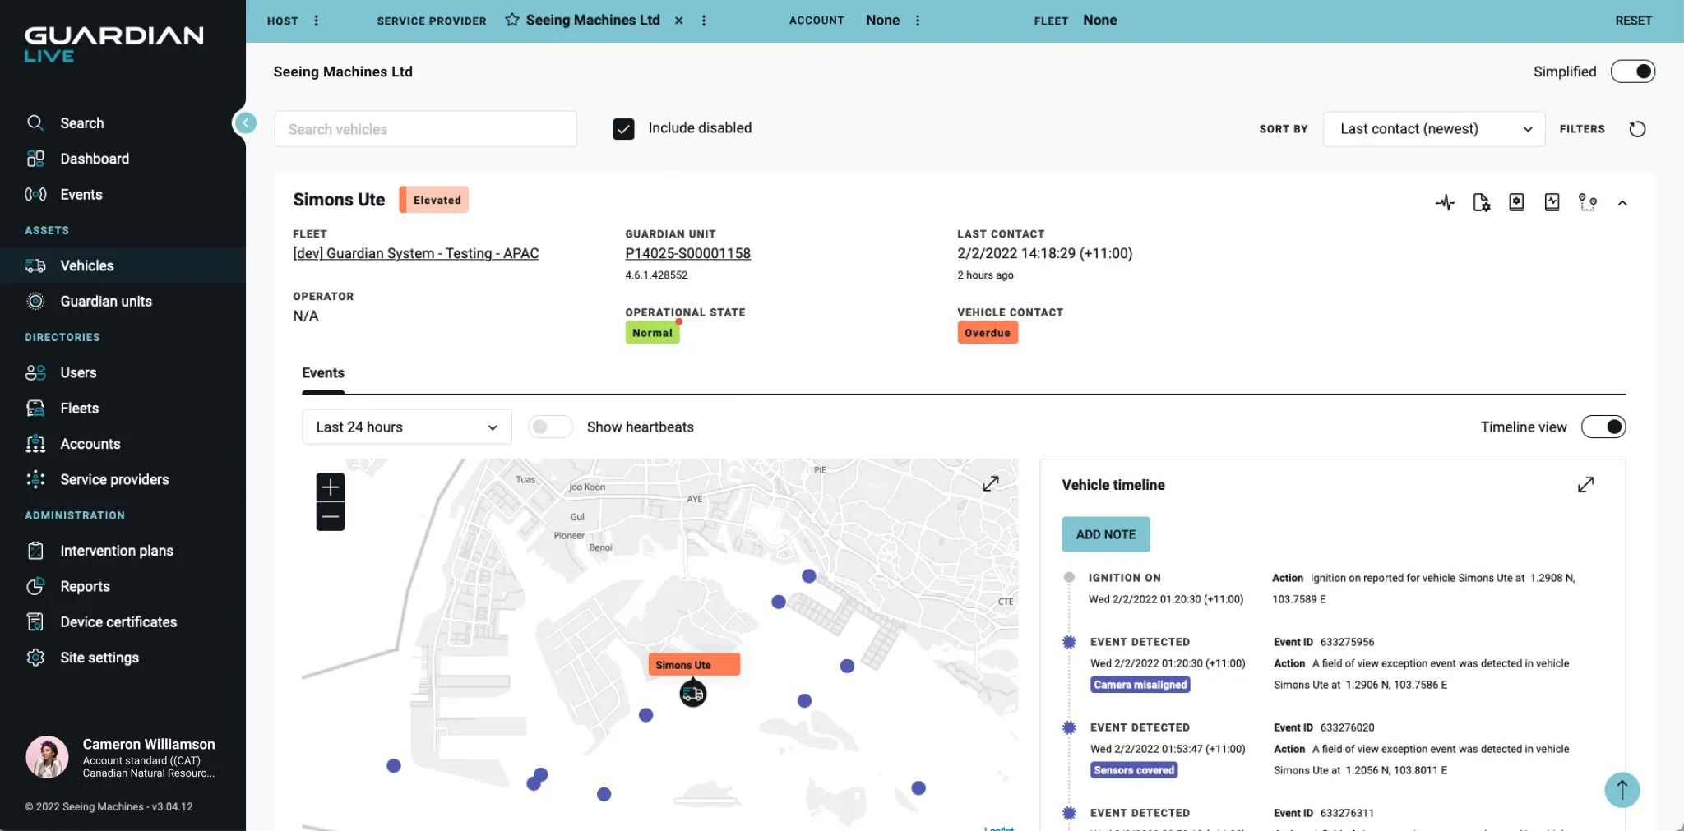Click the Cameron Williamson profile avatar
The image size is (1684, 831).
(47, 757)
